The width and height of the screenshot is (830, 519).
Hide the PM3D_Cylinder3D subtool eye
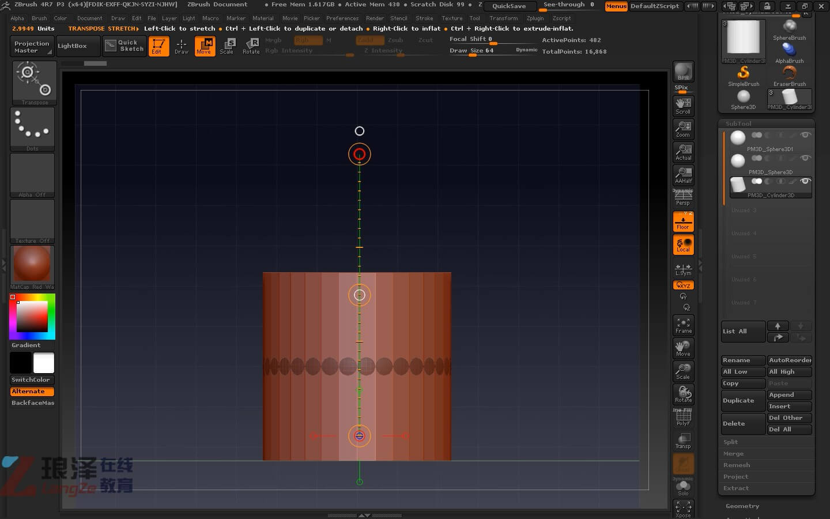click(x=805, y=182)
